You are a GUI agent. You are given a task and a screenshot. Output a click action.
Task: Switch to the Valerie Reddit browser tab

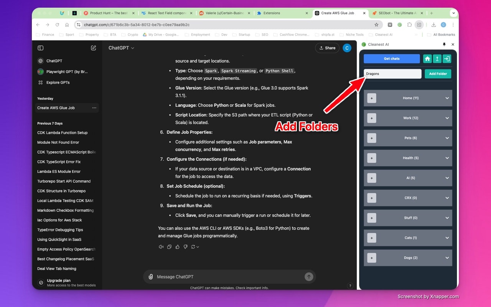224,13
